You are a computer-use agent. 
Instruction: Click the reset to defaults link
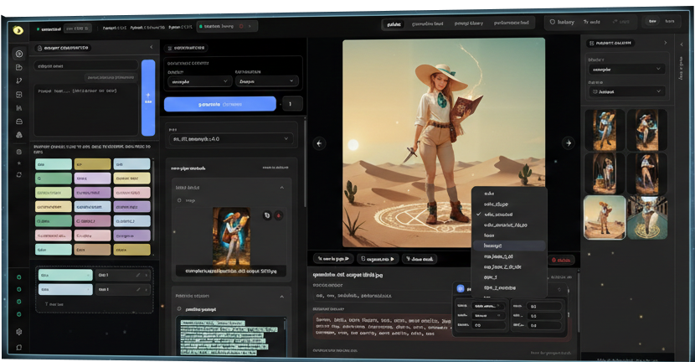click(x=275, y=168)
